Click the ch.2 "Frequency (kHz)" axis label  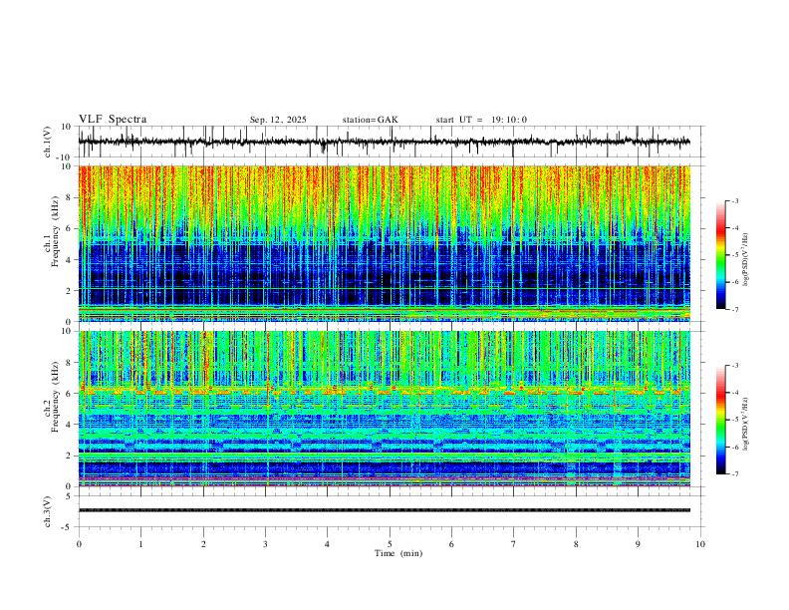click(55, 397)
